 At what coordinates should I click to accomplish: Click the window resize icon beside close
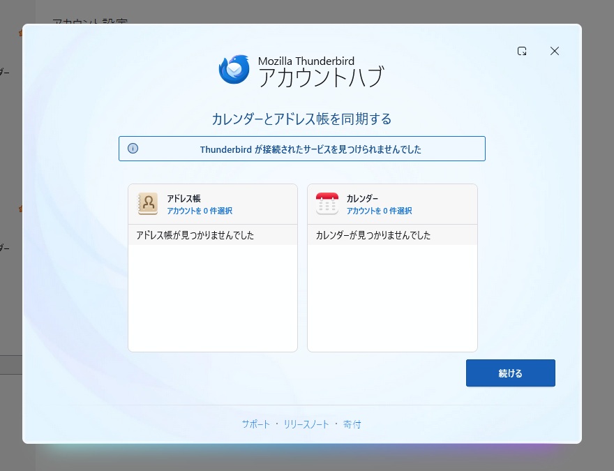pyautogui.click(x=522, y=51)
